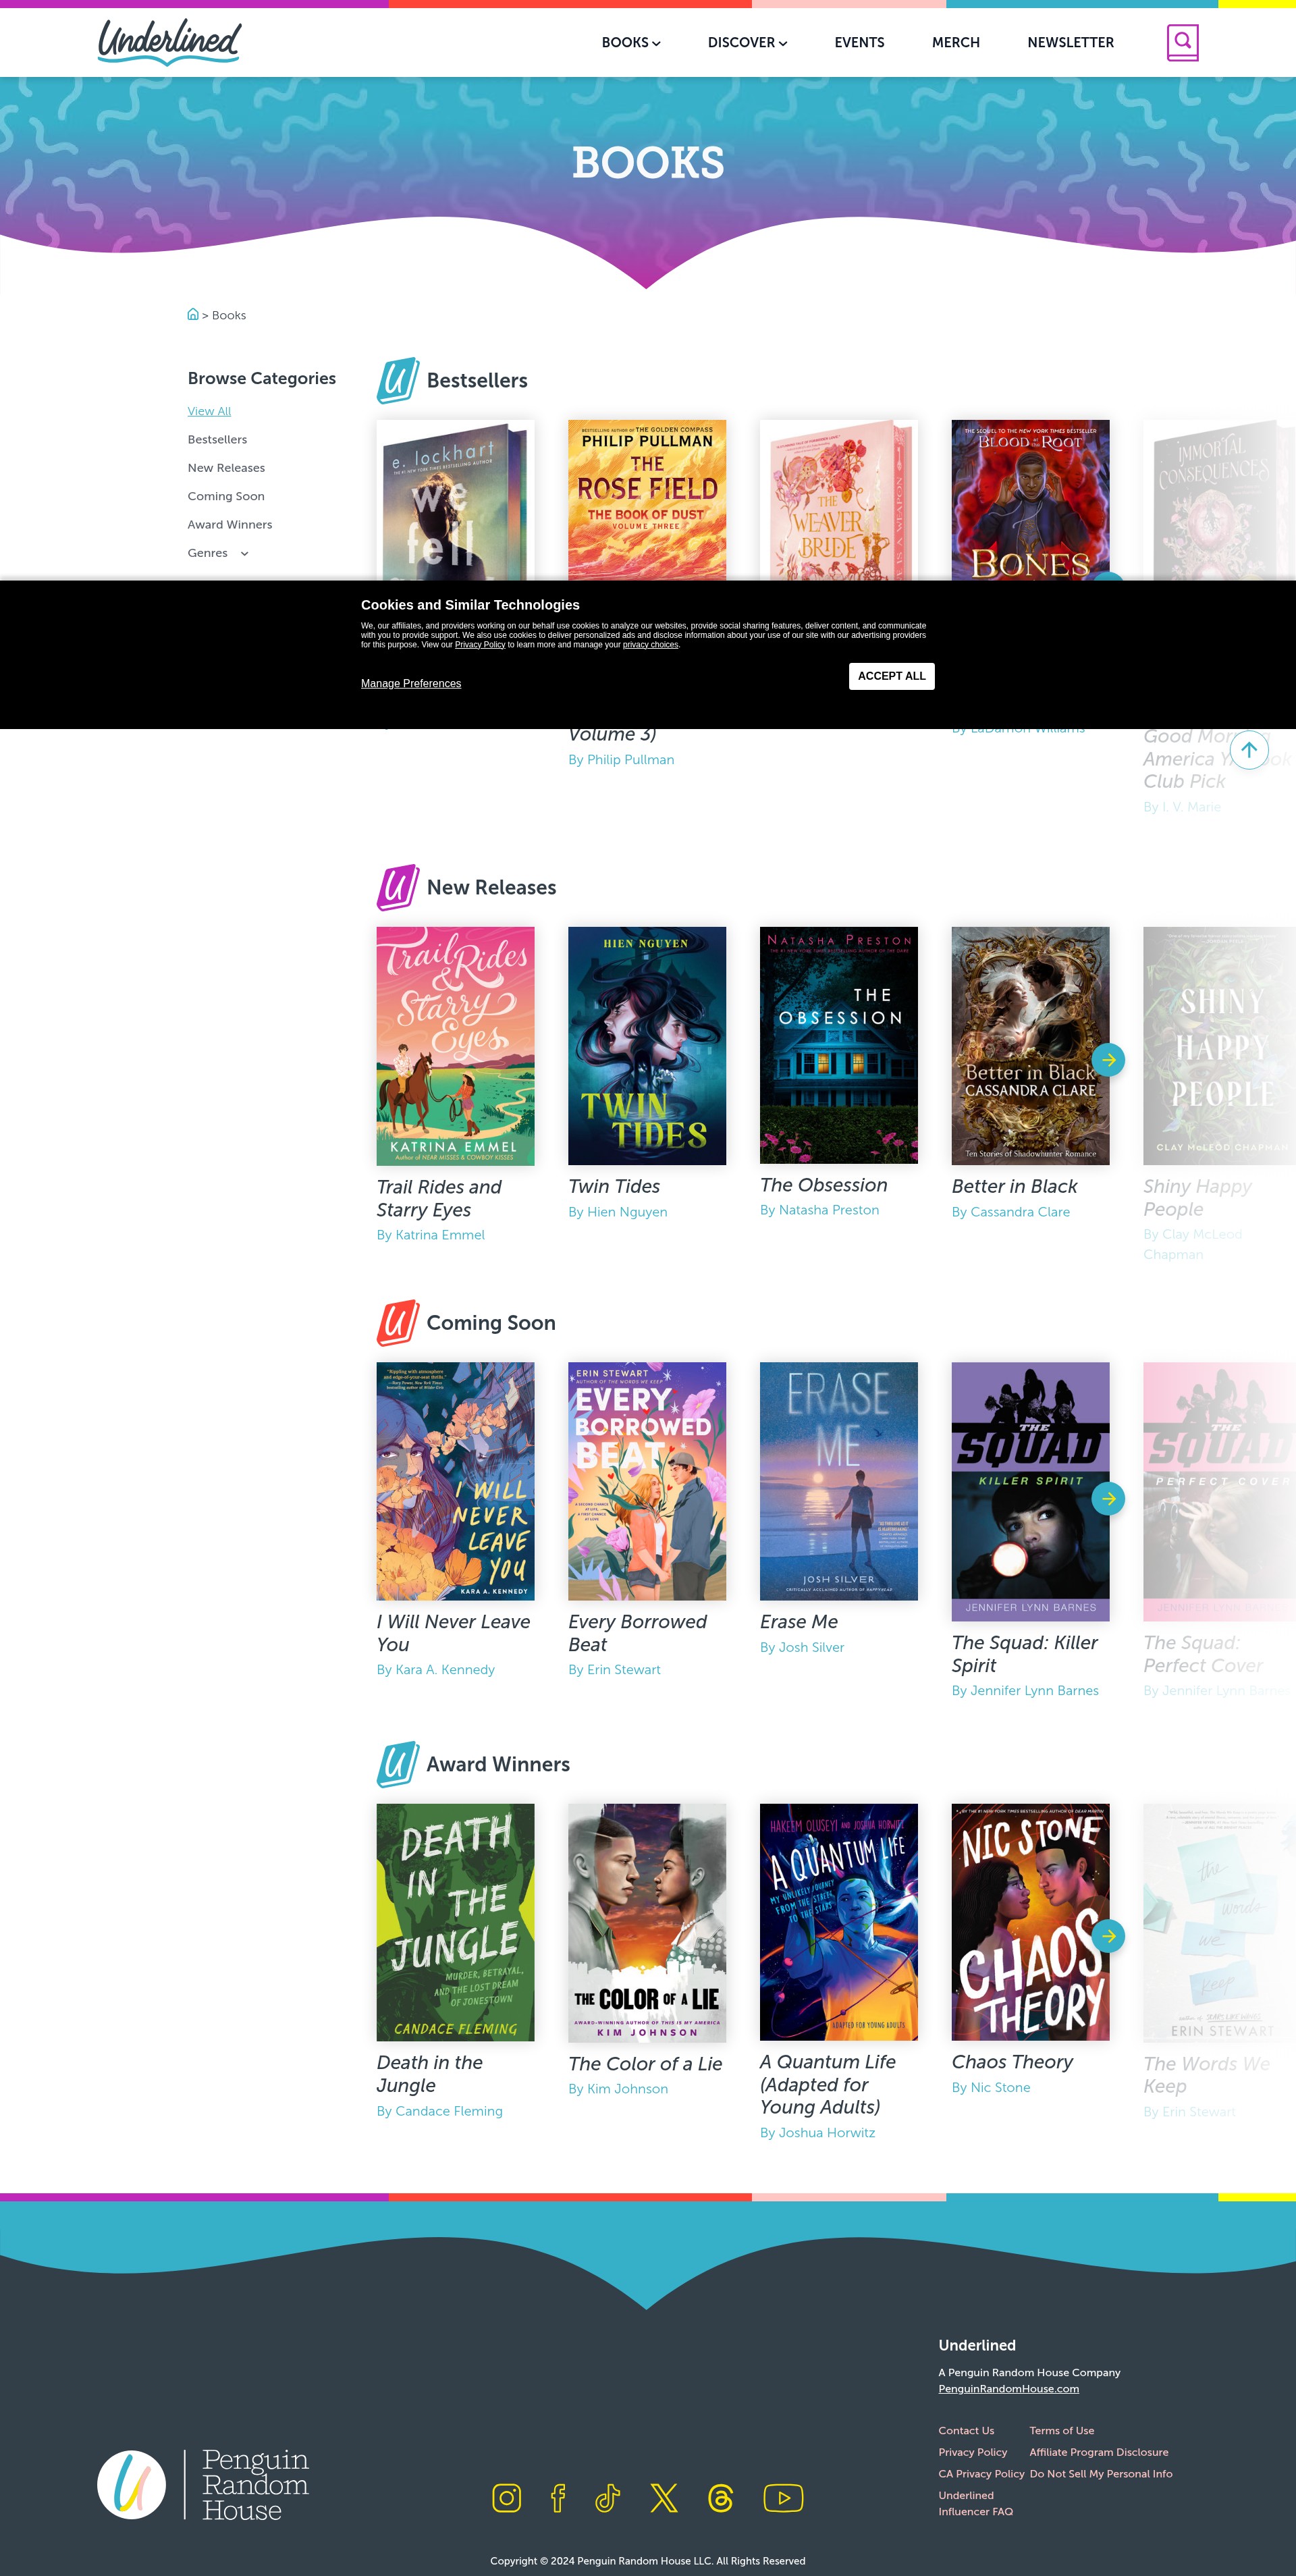Select Coming Soon in Browse Categories
The width and height of the screenshot is (1296, 2576).
(x=226, y=496)
